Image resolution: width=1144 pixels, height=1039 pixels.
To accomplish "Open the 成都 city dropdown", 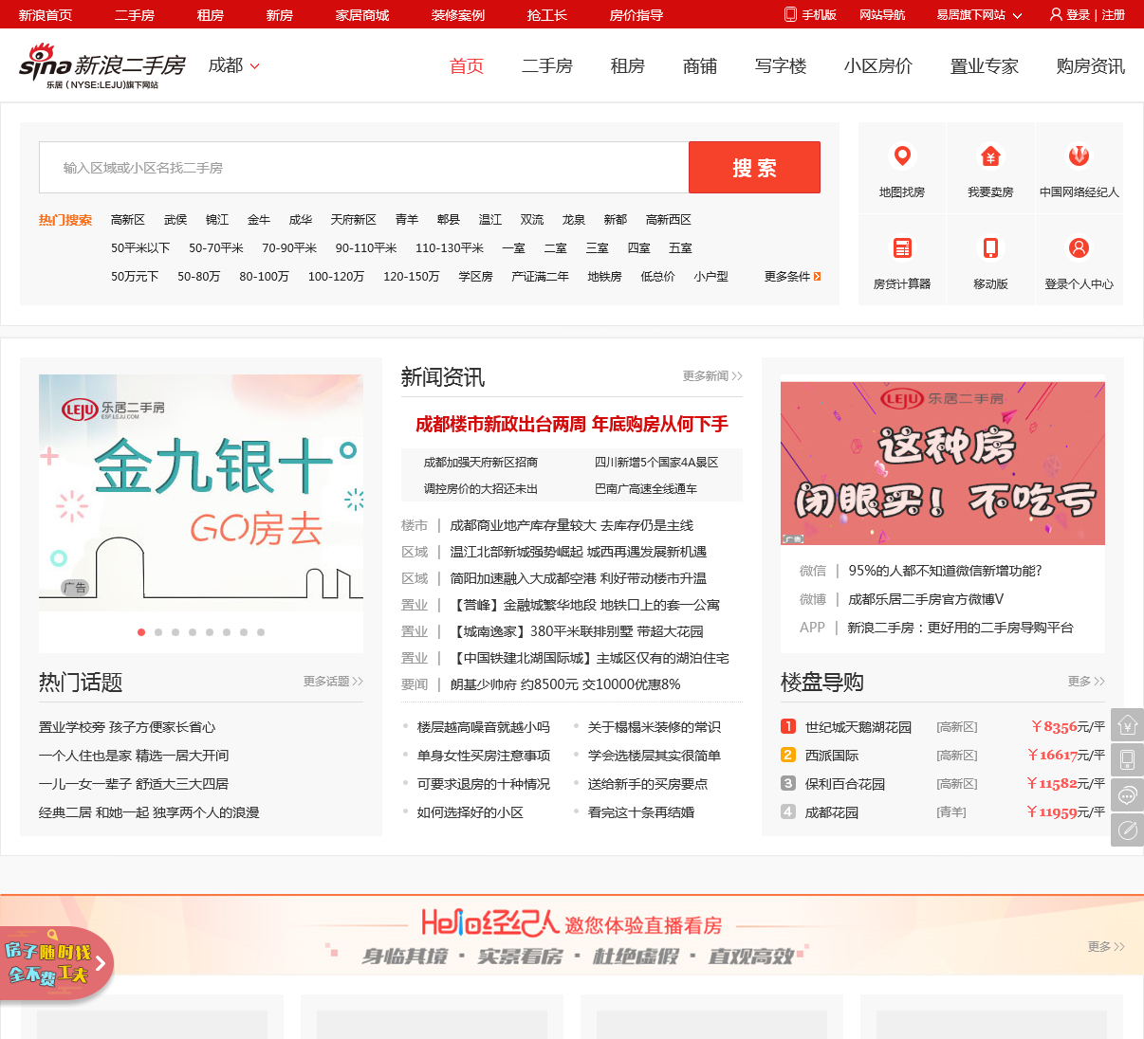I will click(233, 65).
